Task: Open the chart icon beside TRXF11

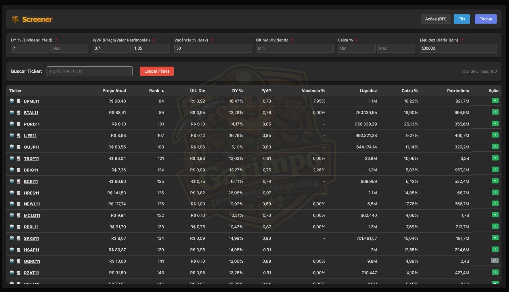Action: [x=19, y=158]
